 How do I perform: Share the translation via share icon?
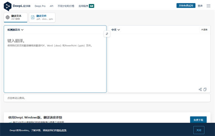(200, 89)
